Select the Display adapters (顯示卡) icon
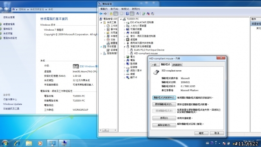The width and height of the screenshot is (261, 147). click(128, 78)
